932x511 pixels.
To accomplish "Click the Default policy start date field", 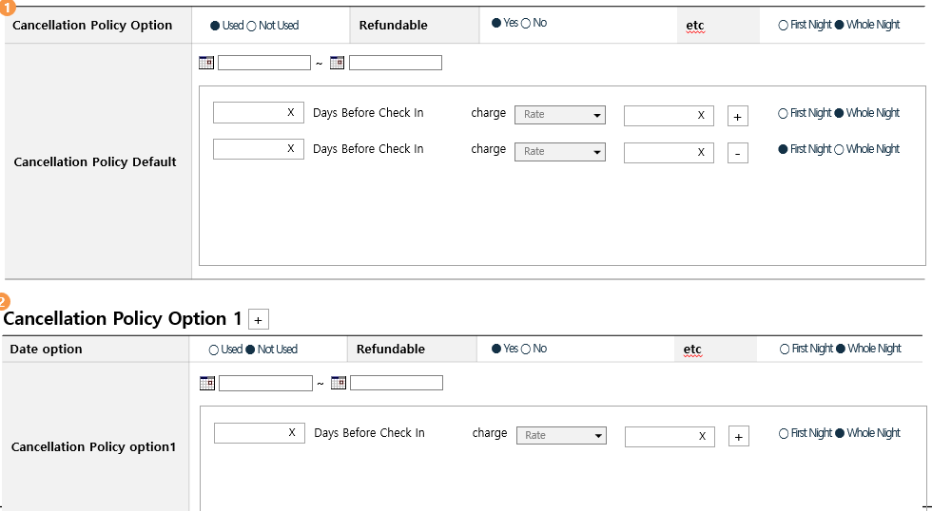I will 264,63.
